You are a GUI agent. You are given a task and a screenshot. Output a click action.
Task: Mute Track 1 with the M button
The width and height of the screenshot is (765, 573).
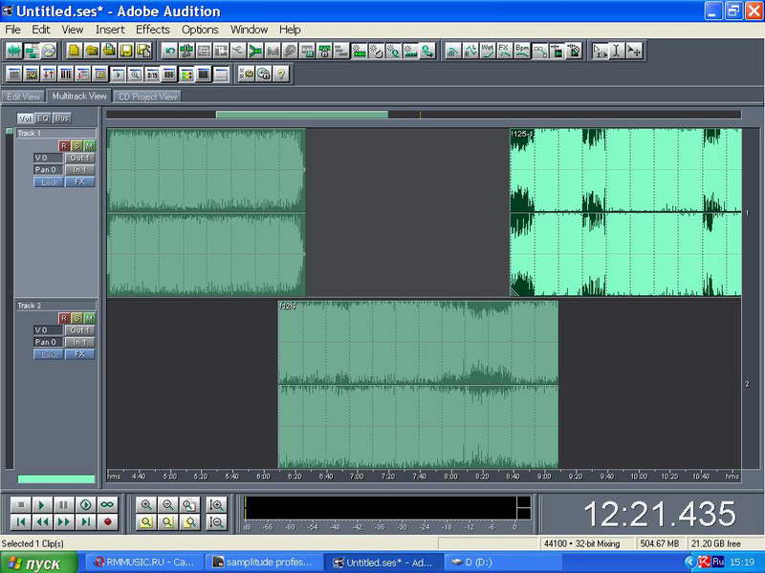coord(89,145)
